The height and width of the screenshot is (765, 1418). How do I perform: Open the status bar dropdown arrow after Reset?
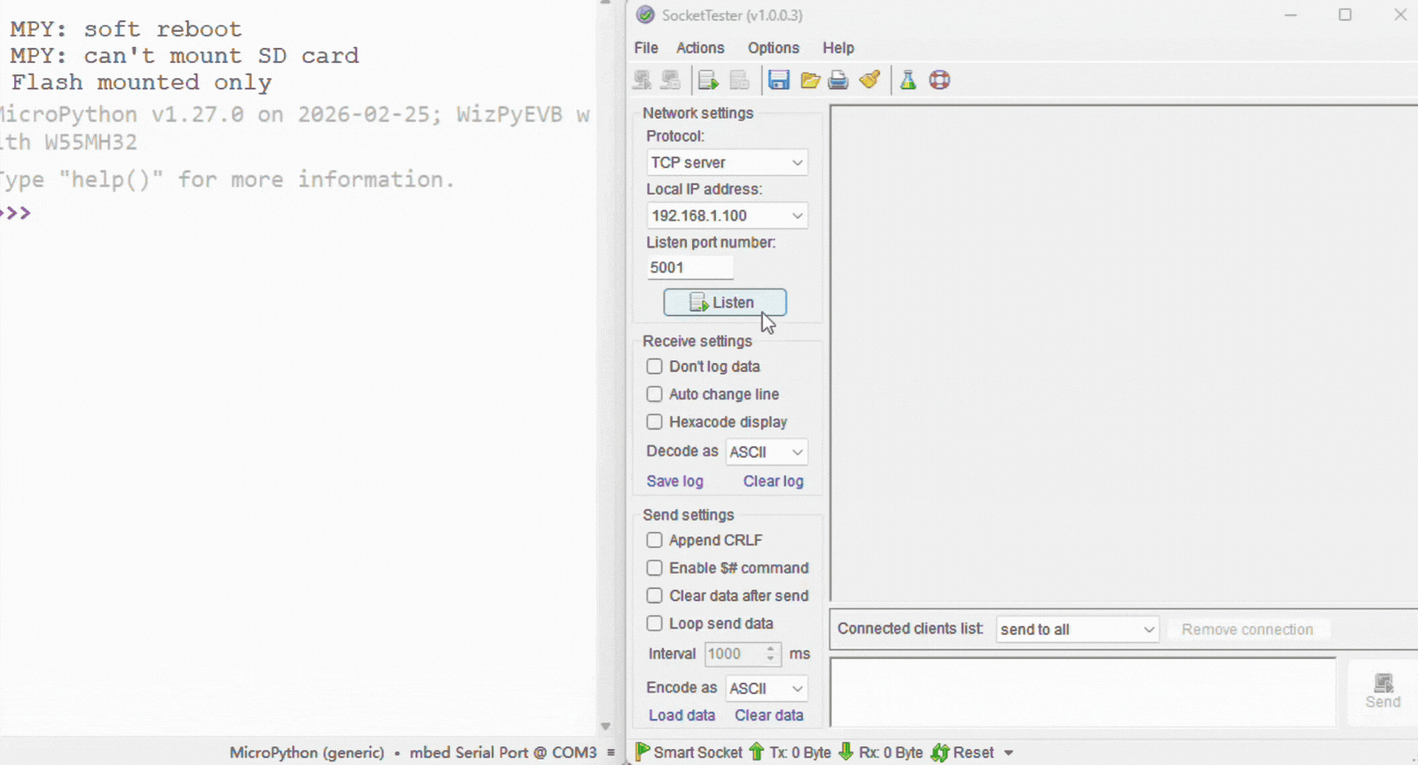point(1009,753)
